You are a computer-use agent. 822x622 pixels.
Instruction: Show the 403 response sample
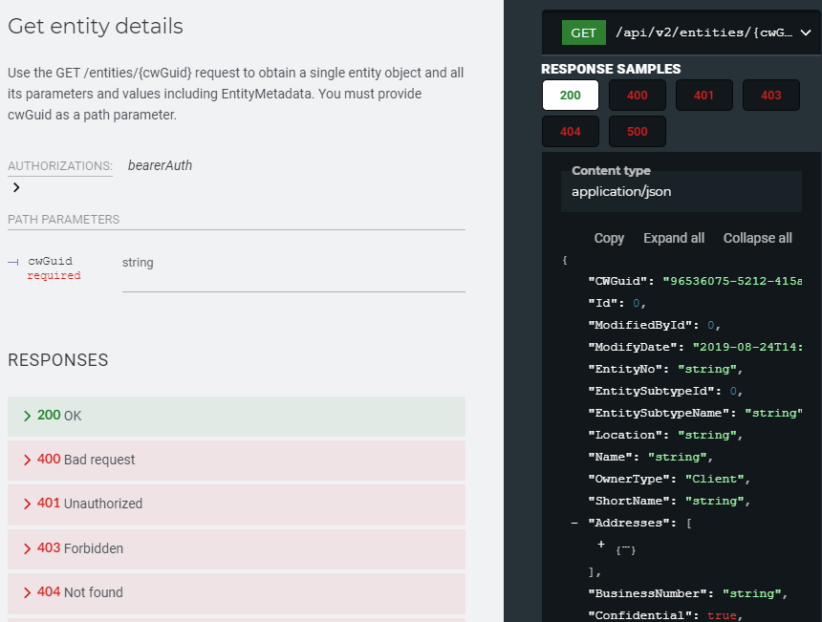(770, 96)
